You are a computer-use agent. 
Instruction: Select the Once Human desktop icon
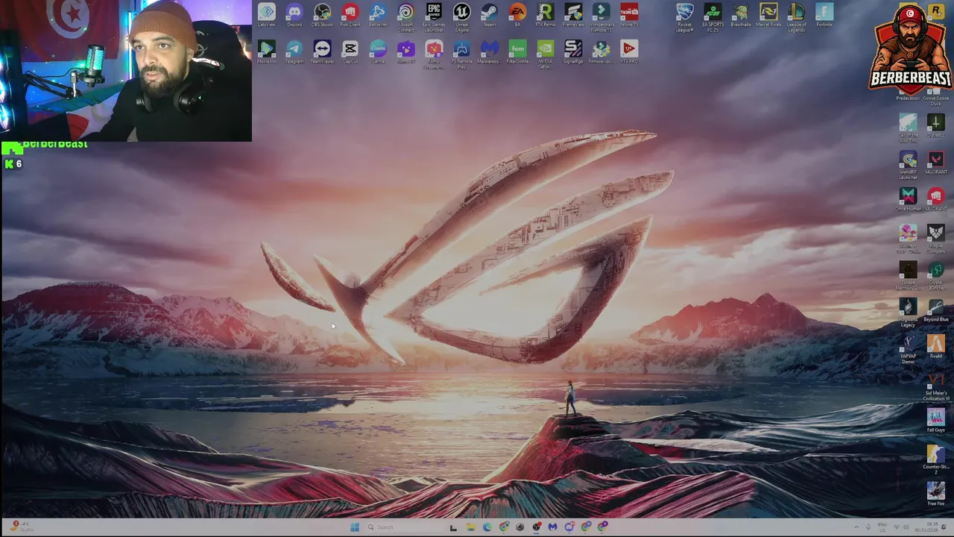click(x=908, y=199)
